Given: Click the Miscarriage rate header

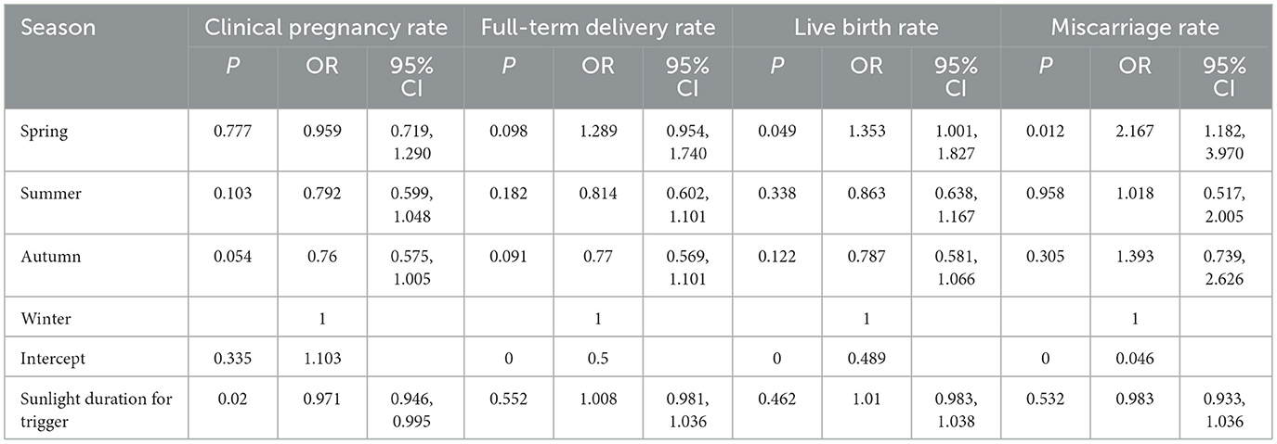Looking at the screenshot, I should [x=1135, y=28].
